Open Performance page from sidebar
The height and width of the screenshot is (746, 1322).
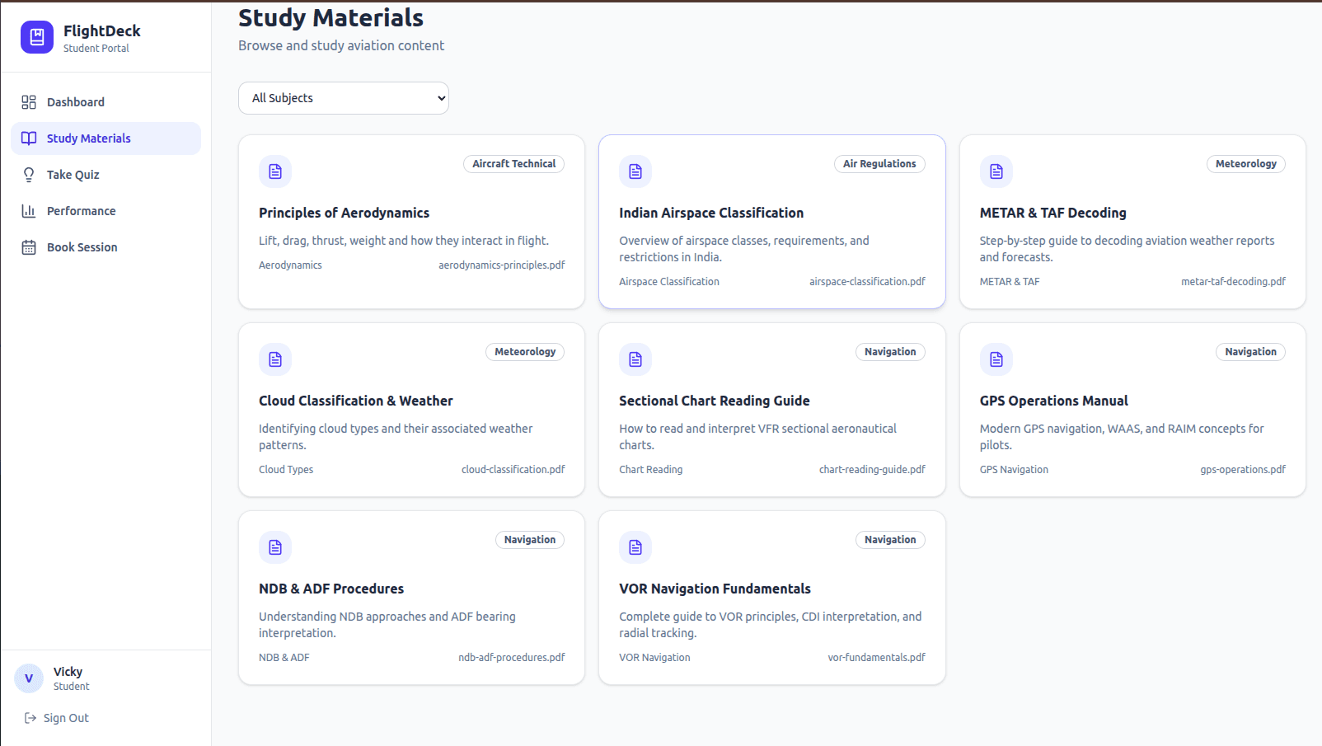105,211
